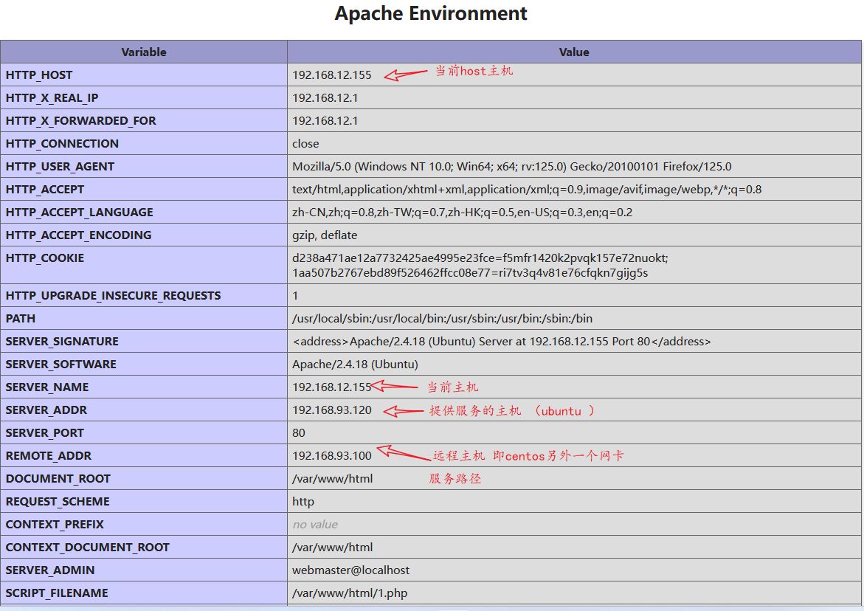Select the /var/www/html/1.php value
Image resolution: width=864 pixels, height=611 pixels.
[x=350, y=593]
